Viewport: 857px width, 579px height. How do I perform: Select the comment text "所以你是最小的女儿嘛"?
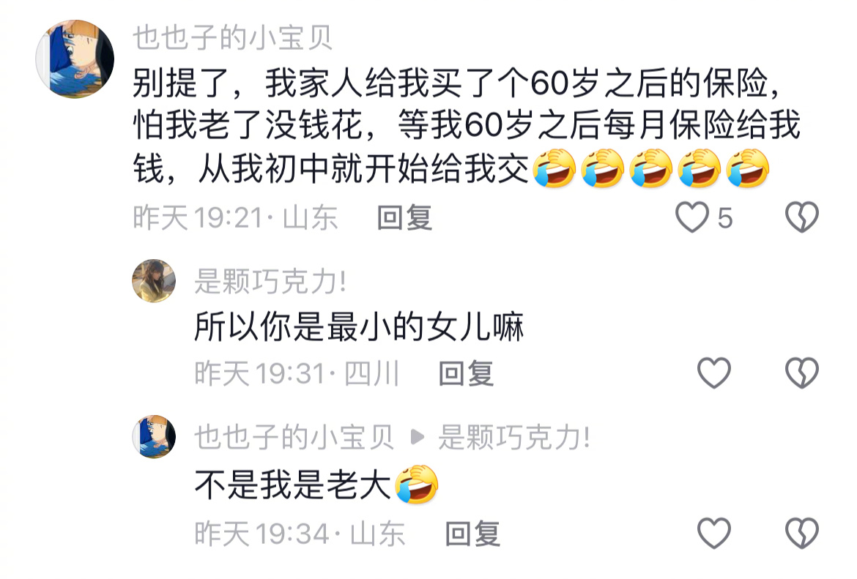coord(359,326)
